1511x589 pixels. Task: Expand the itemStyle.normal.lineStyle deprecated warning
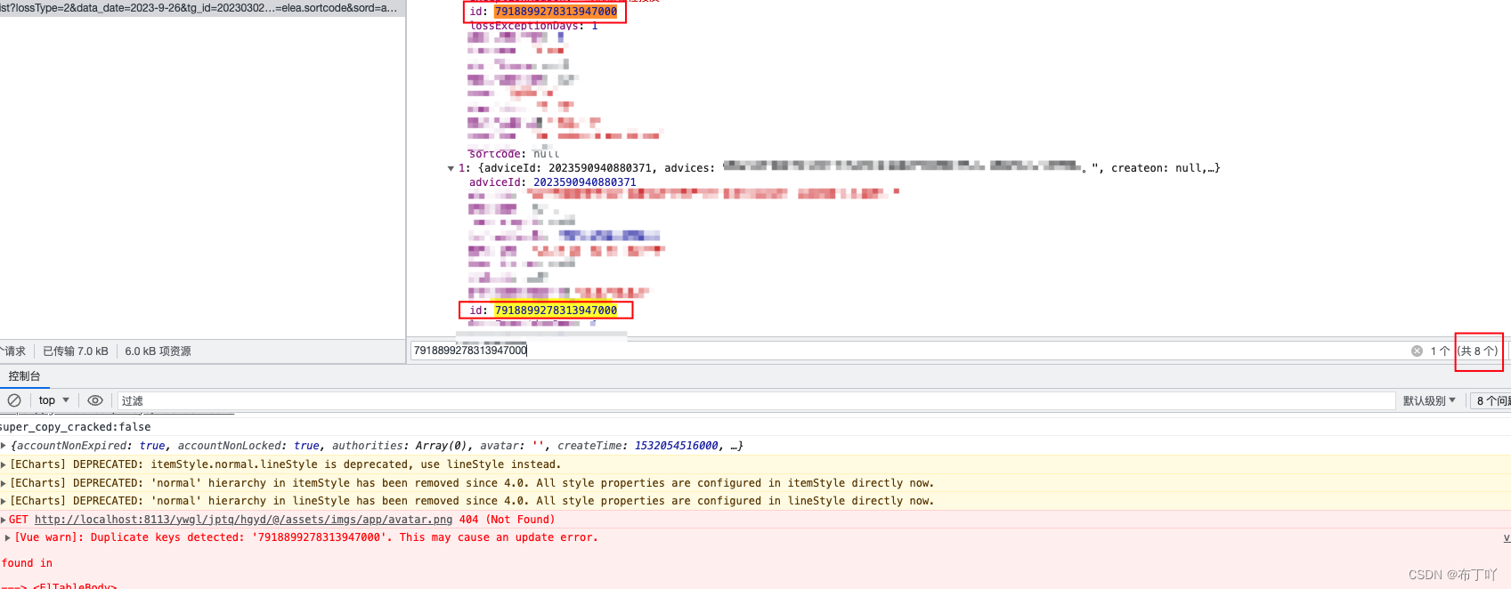(4, 464)
